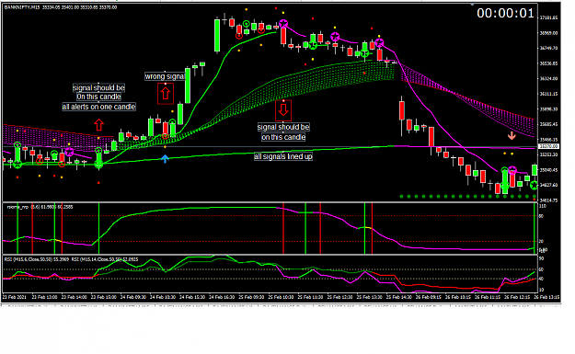The image size is (575, 354).
Task: Click the salmon down arrow marker
Action: tap(512, 135)
